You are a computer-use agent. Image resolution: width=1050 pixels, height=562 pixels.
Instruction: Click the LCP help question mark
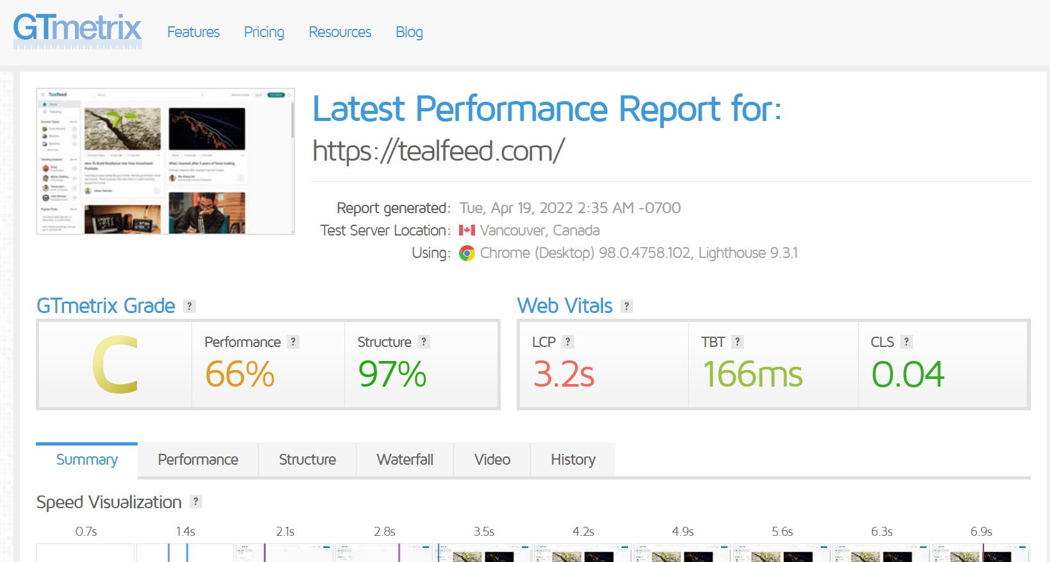click(568, 342)
